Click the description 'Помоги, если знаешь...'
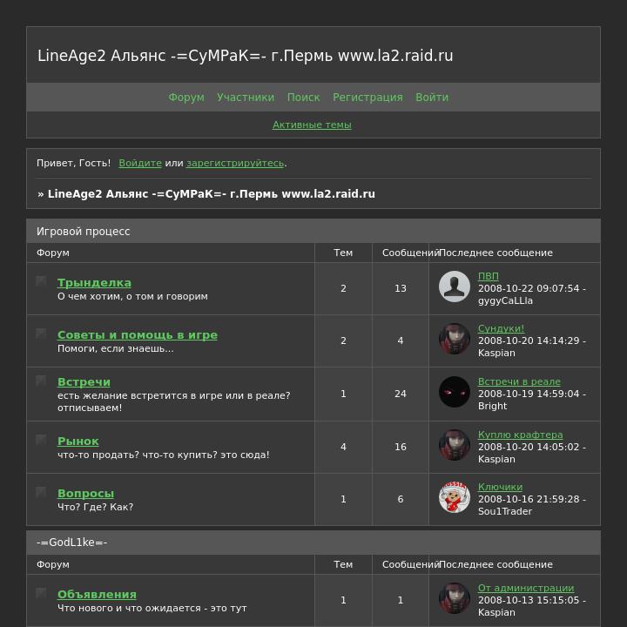Screen dimensions: 627x627 (116, 348)
